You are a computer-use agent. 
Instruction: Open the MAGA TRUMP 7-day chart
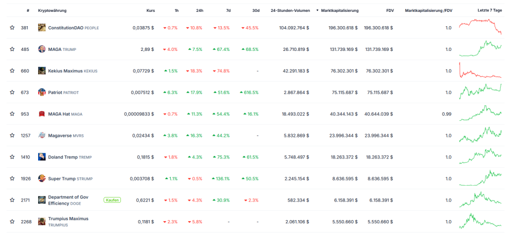(x=480, y=49)
